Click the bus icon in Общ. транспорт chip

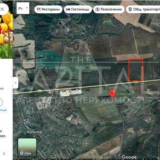(x=130, y=9)
